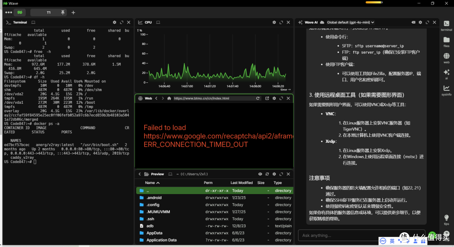Open the three-dots workspace menu
454x247 pixels.
click(x=8, y=13)
